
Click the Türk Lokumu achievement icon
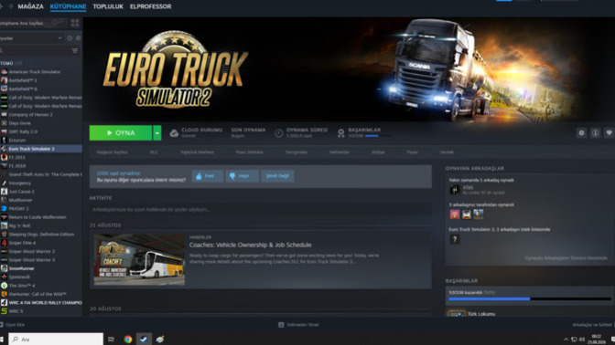tap(457, 314)
